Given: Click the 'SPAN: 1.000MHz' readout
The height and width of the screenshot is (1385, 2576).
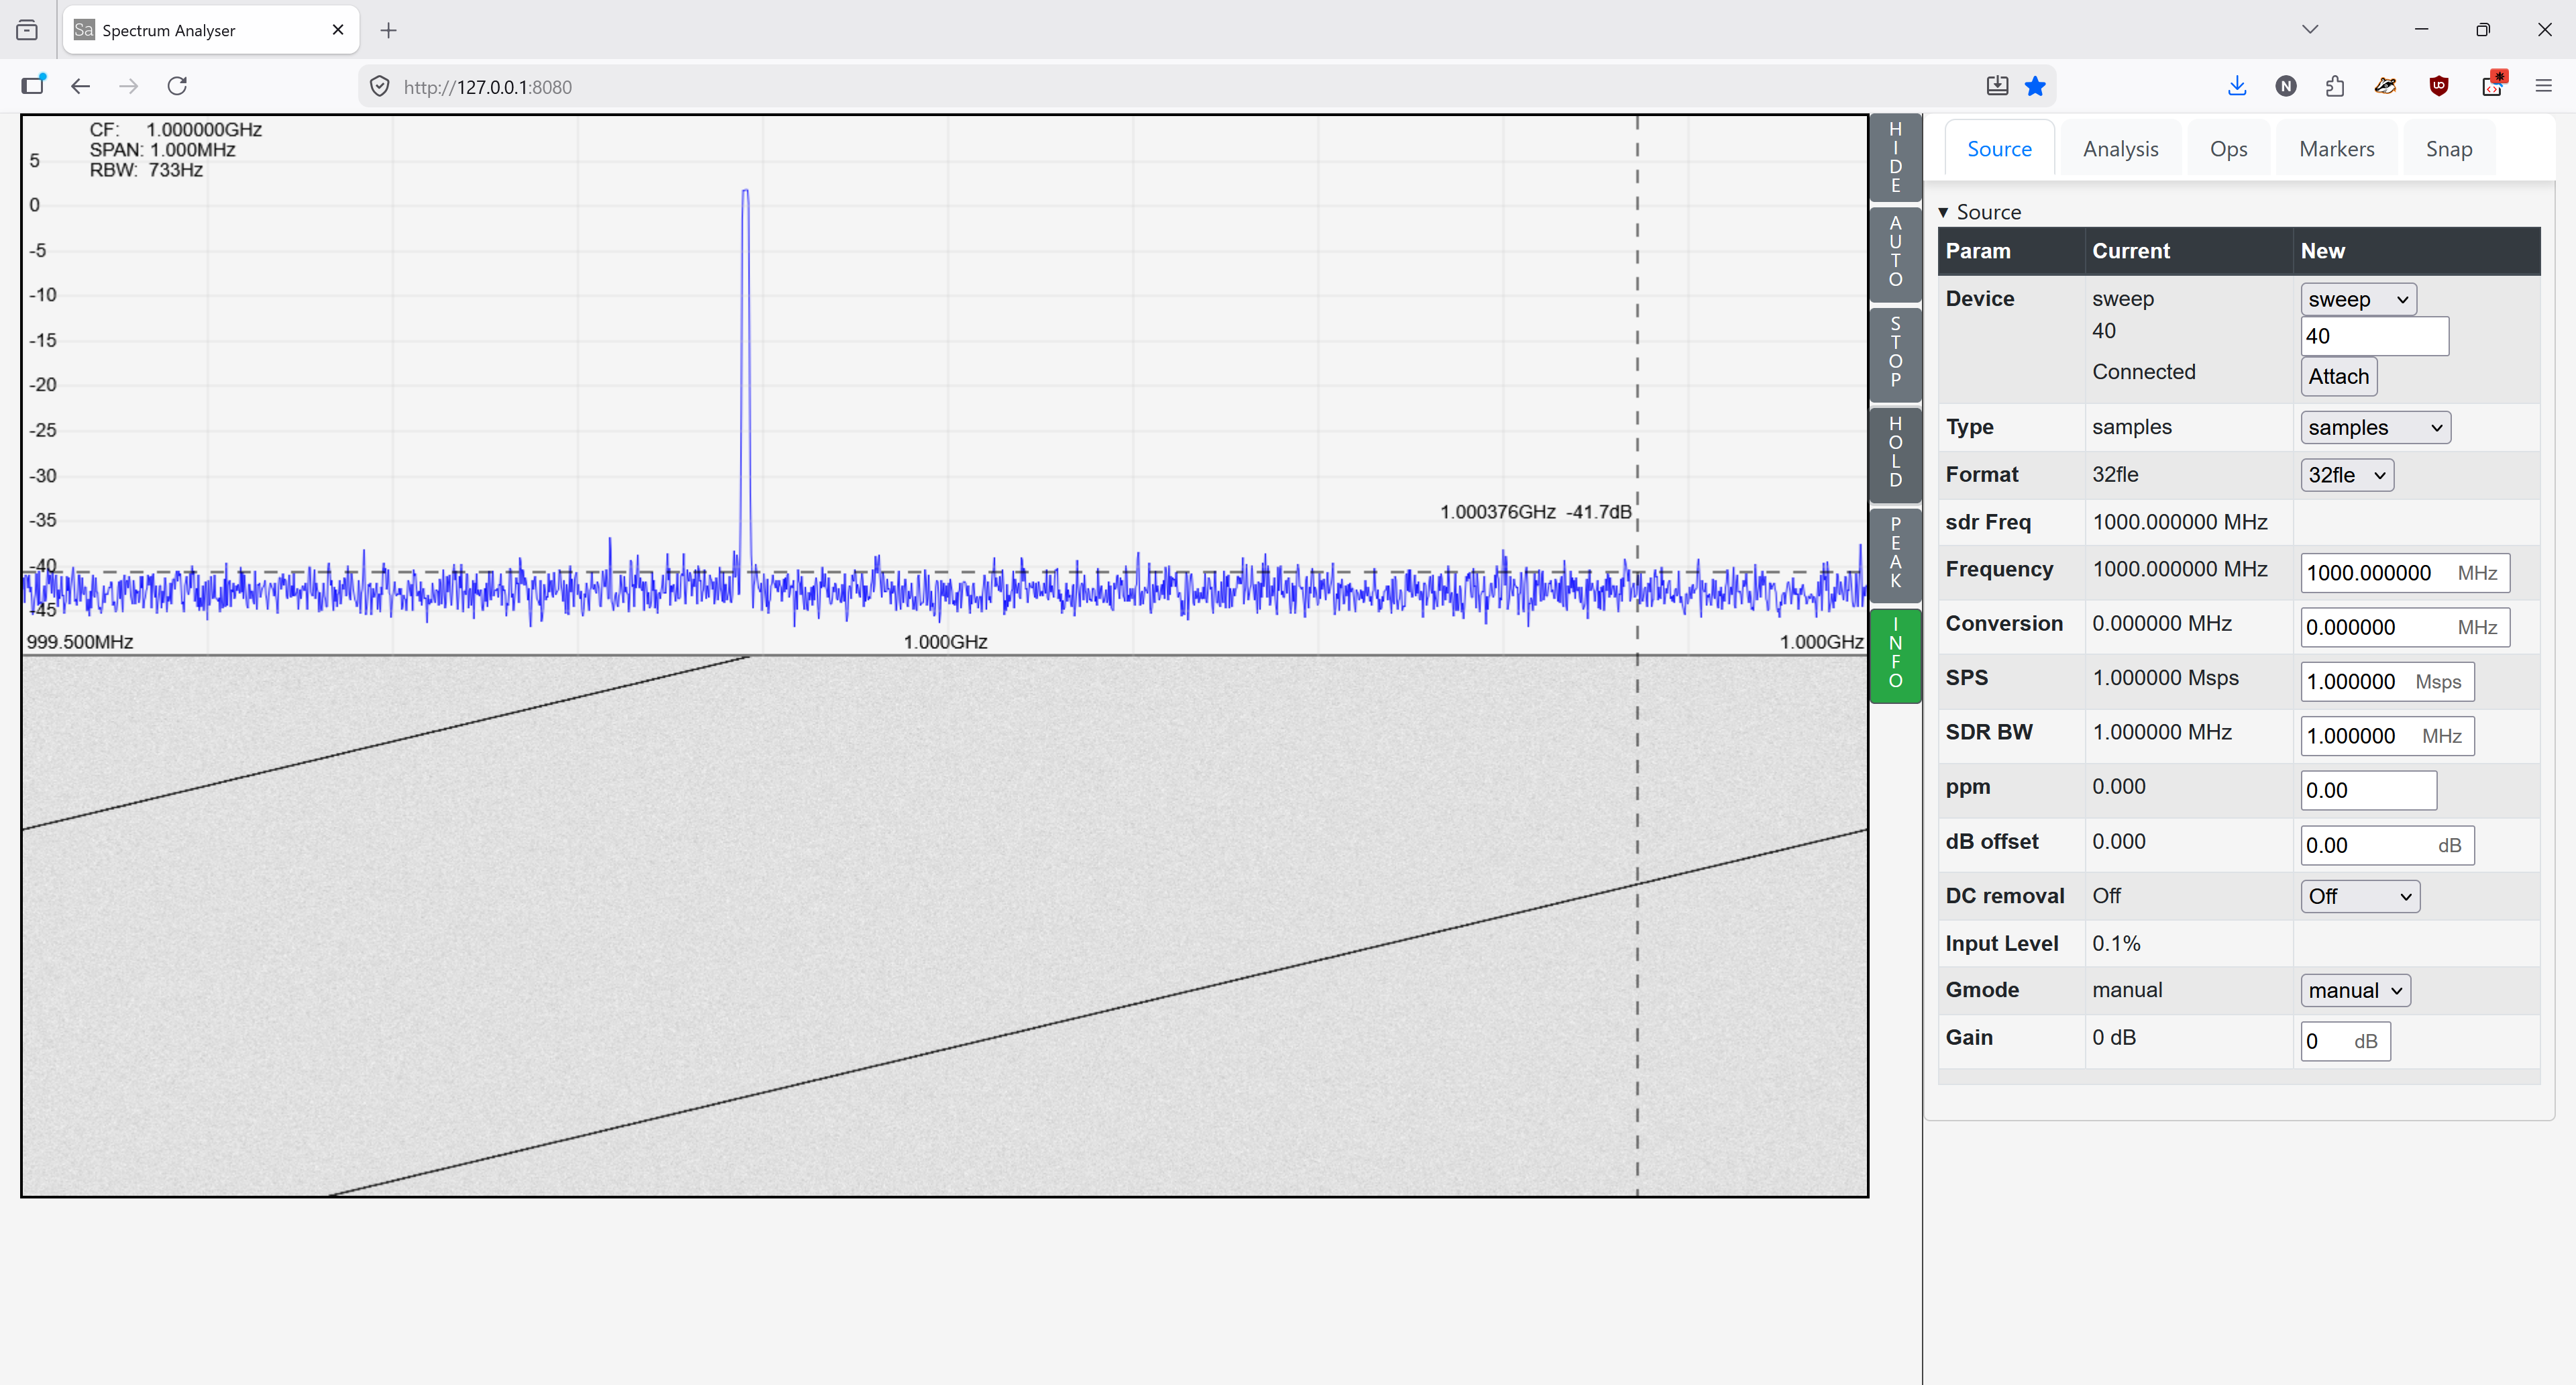Looking at the screenshot, I should point(162,150).
